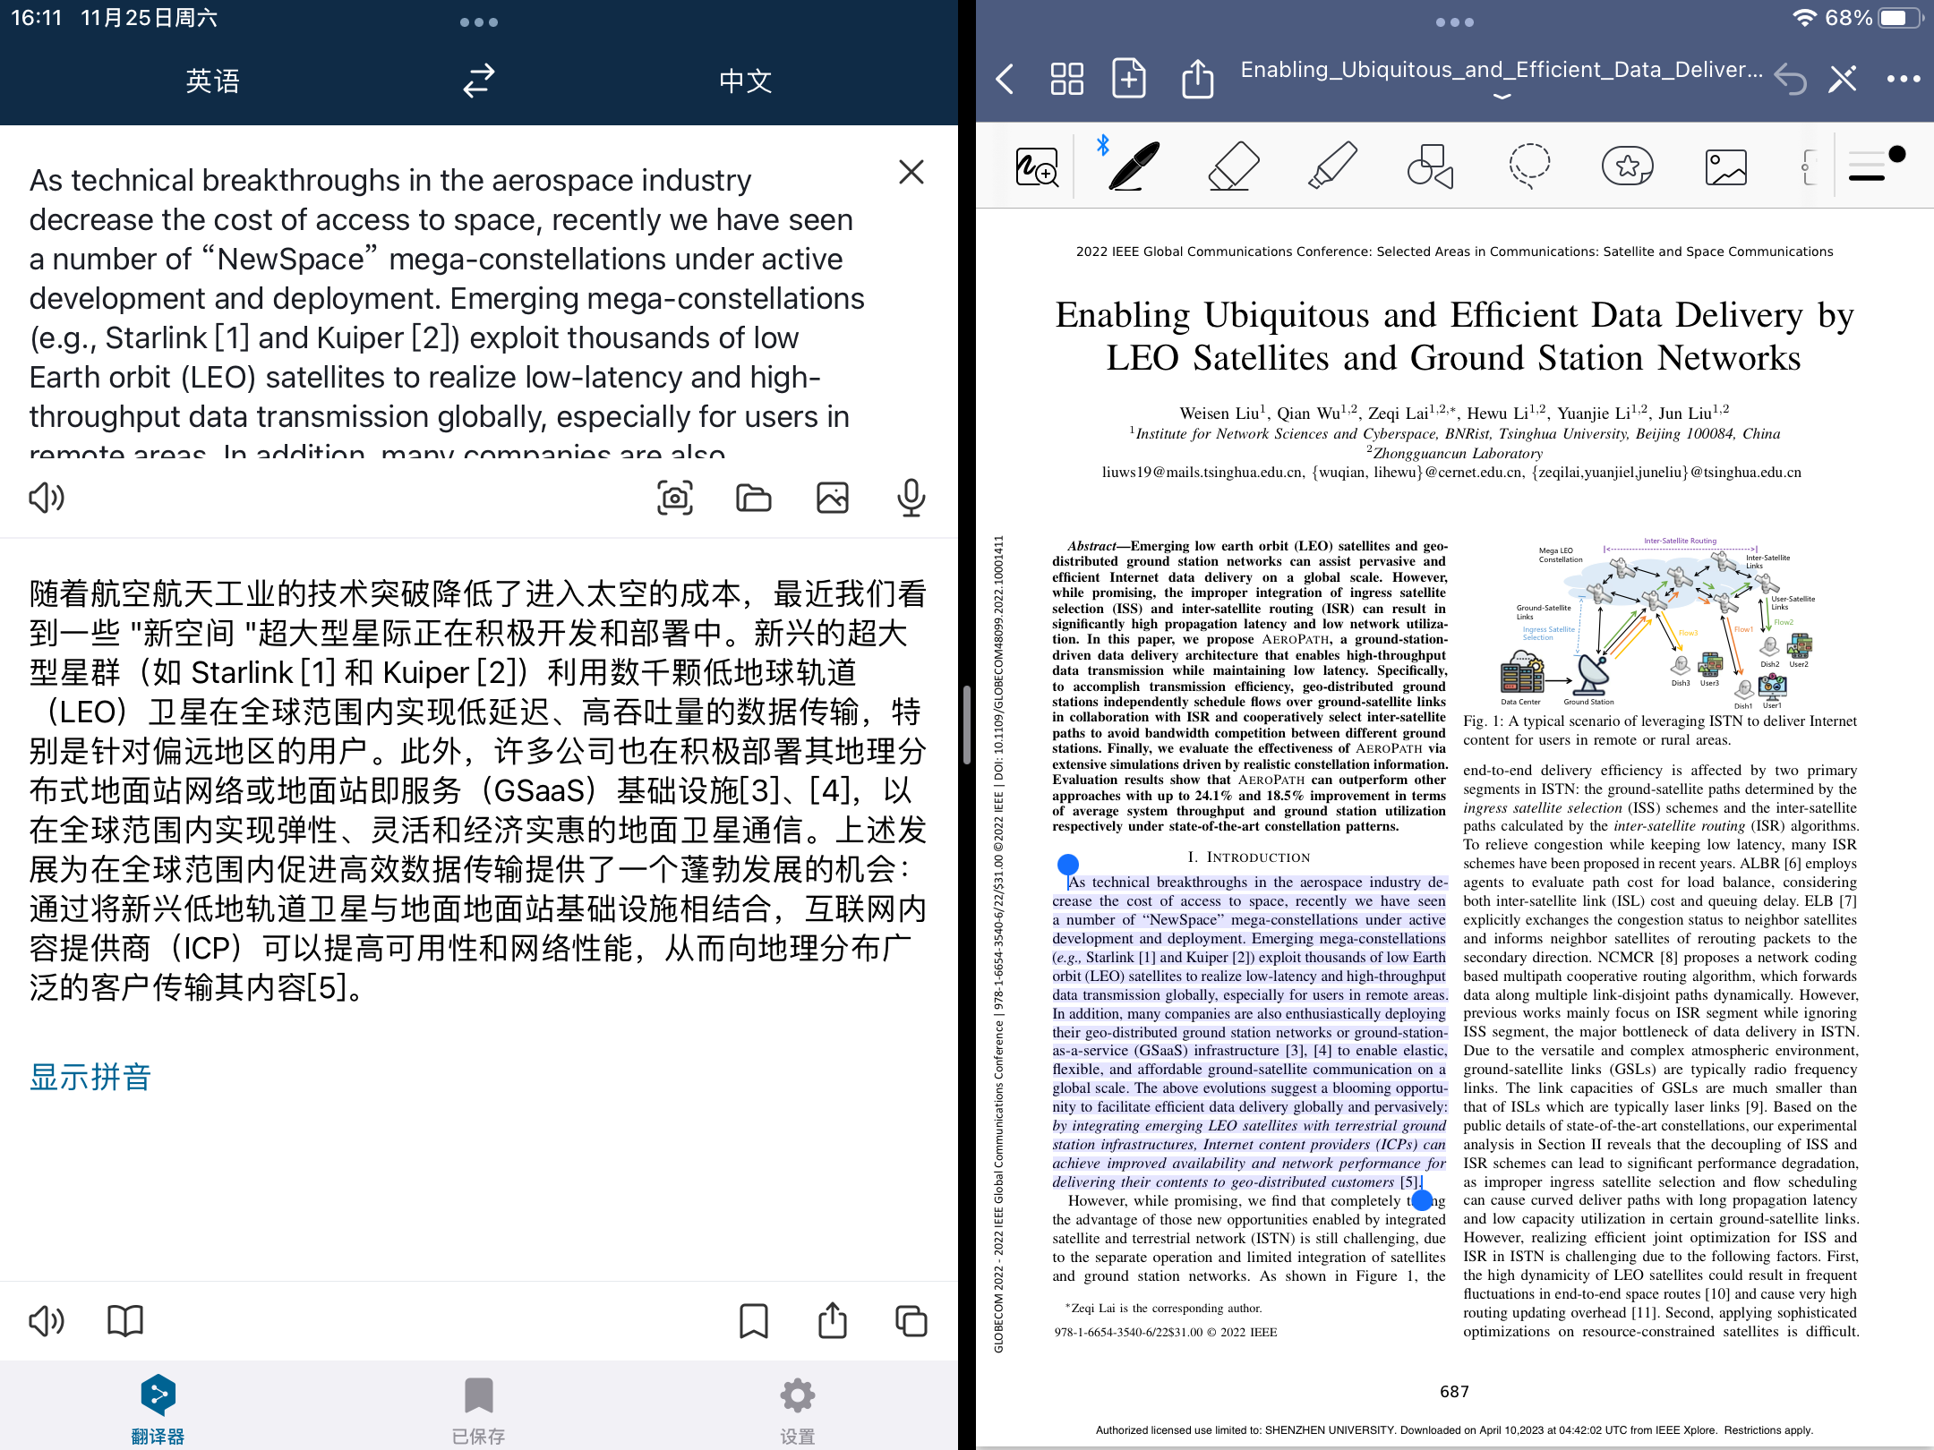
Task: Select the Pen tool
Action: [1134, 166]
